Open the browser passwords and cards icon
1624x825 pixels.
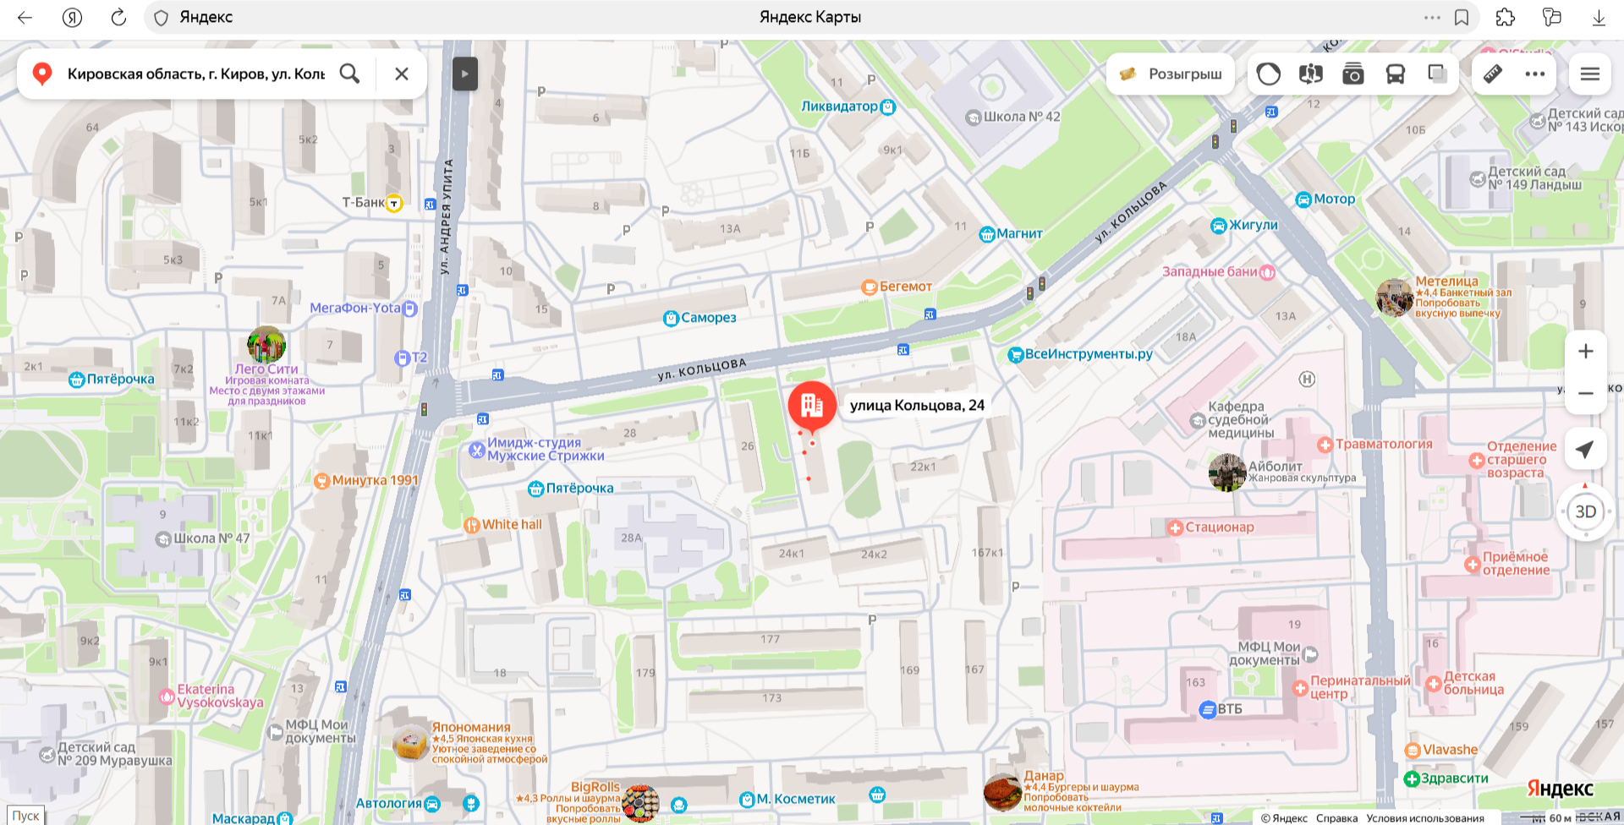tap(1552, 18)
